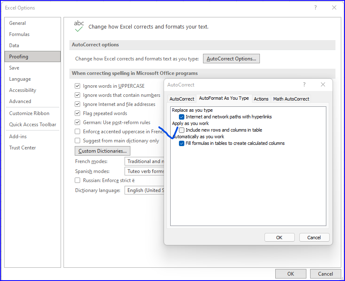Open the Dictionary language dropdown
Viewport: 345px width, 281px height.
click(x=144, y=190)
